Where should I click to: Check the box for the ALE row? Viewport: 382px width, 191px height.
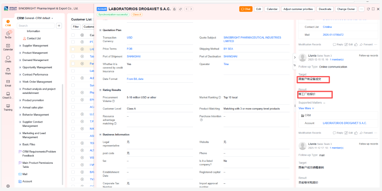73,78
